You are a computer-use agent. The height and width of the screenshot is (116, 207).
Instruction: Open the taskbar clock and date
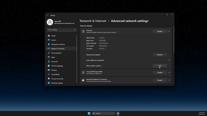pos(202,113)
